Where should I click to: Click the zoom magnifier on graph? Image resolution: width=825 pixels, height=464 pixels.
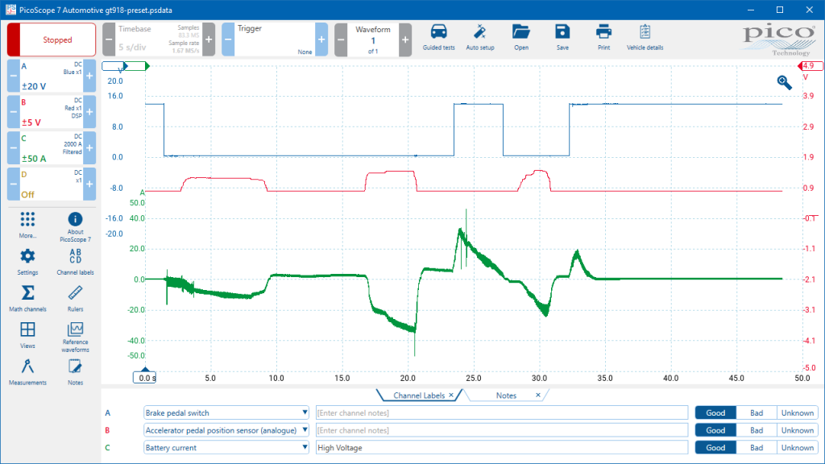(x=784, y=81)
